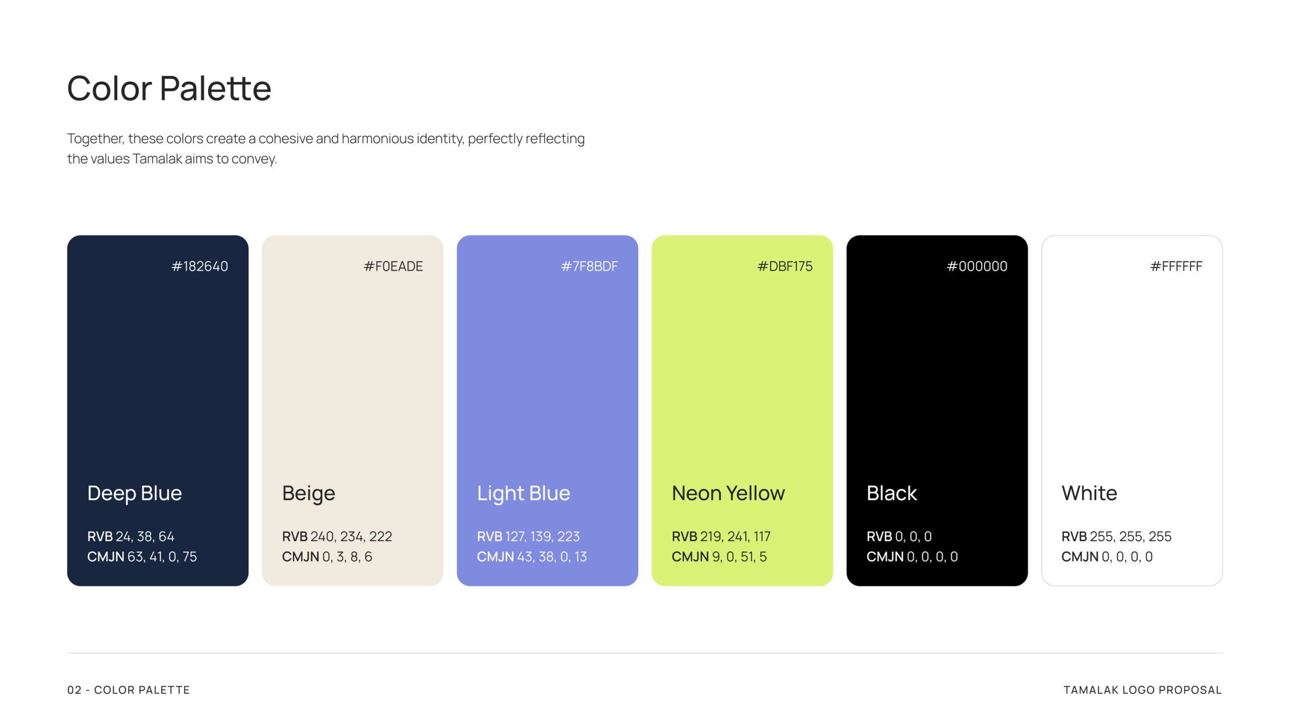This screenshot has height=726, width=1290.
Task: Click the Color Palette heading
Action: (169, 88)
